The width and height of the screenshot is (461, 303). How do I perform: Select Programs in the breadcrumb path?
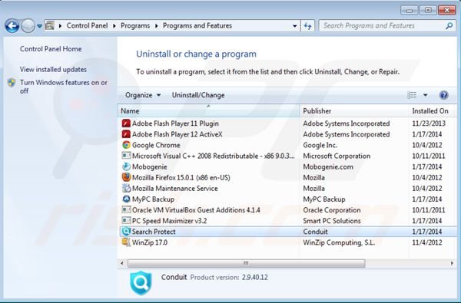click(x=135, y=26)
